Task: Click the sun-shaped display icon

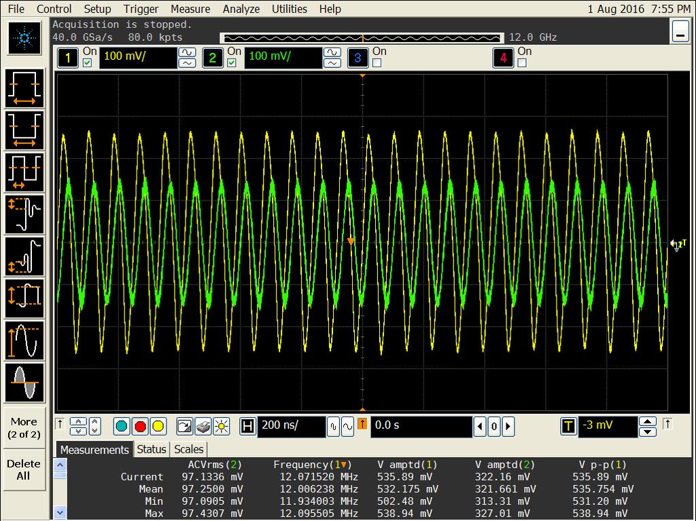Action: 221,427
